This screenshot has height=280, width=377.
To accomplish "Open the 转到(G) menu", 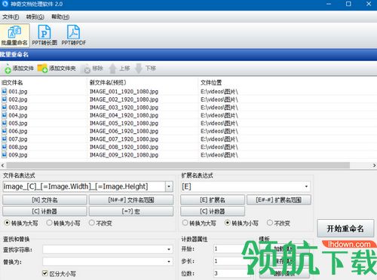I will tap(35, 17).
